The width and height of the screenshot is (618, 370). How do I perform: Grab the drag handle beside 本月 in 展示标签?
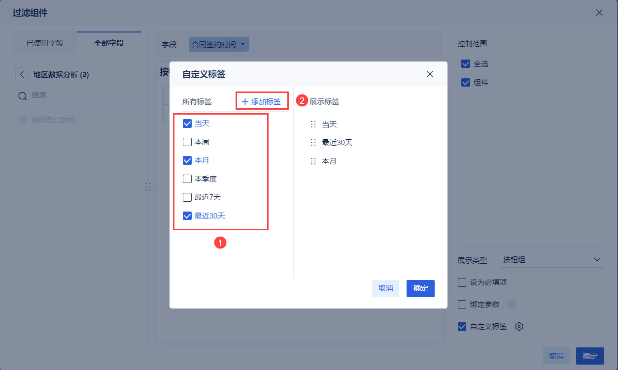tap(313, 161)
